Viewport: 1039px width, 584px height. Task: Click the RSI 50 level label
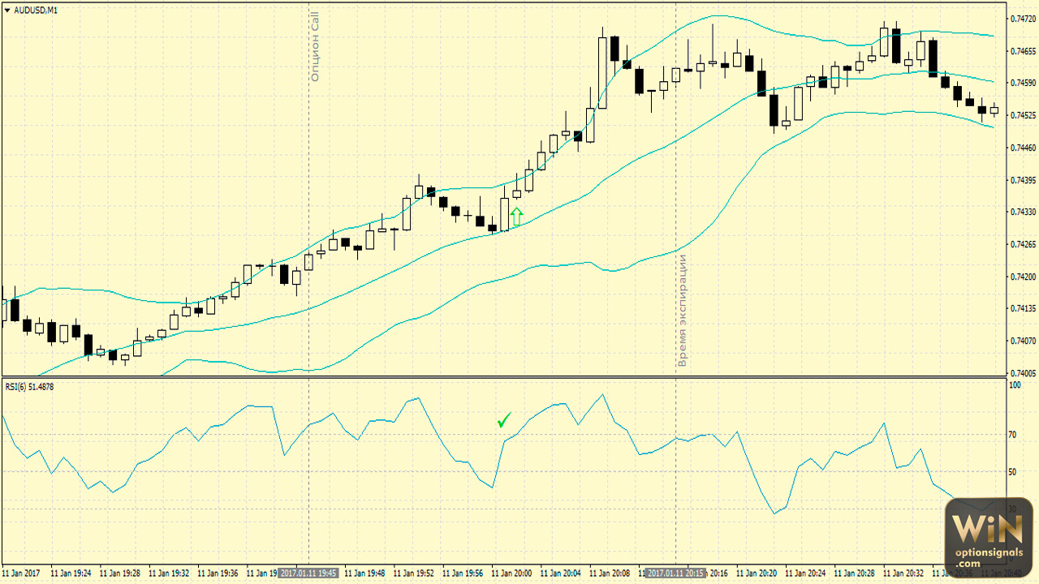[x=1012, y=472]
